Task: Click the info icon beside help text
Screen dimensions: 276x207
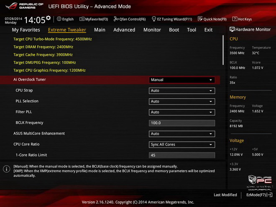Action: point(7,169)
